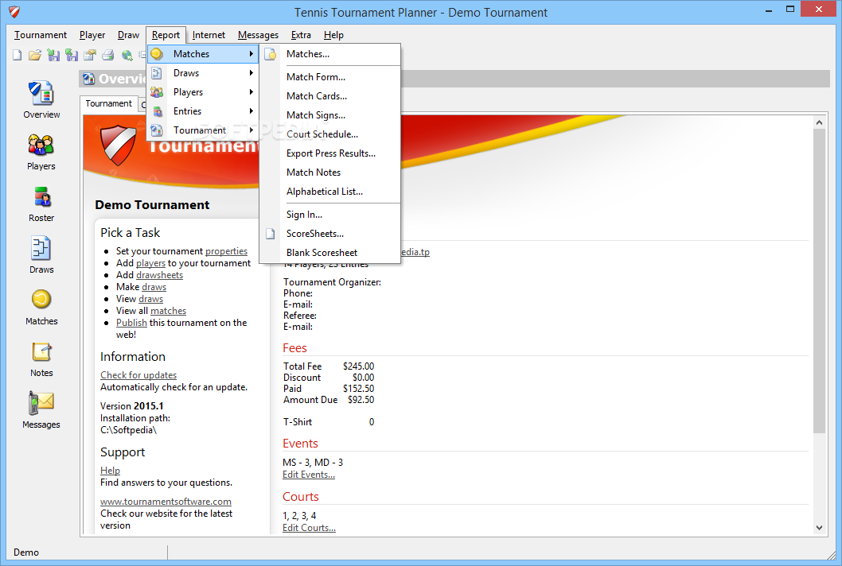This screenshot has height=566, width=842.
Task: Open the Draw menu
Action: (128, 35)
